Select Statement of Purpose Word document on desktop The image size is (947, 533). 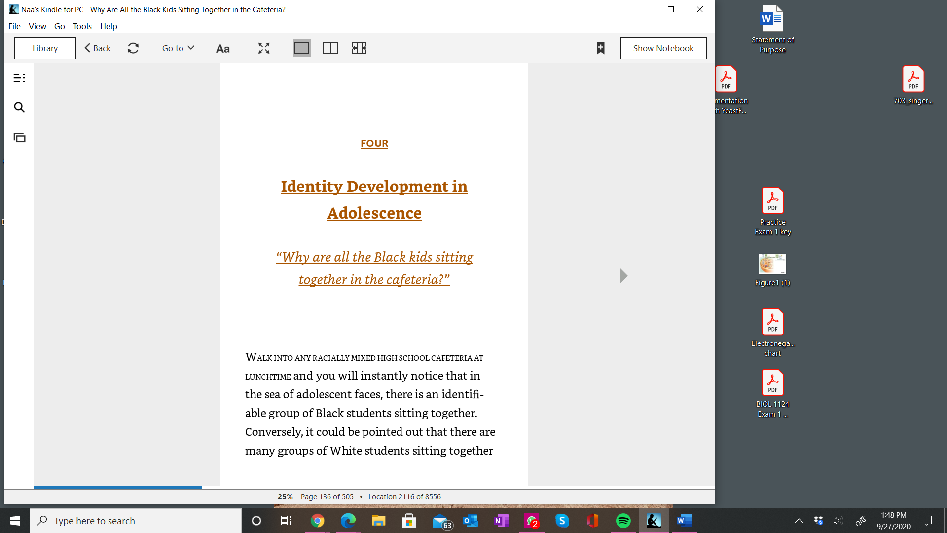pyautogui.click(x=772, y=30)
